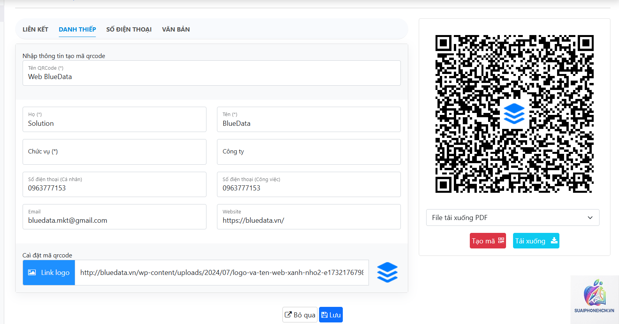
Task: Click the Tạo mã button
Action: (x=488, y=241)
